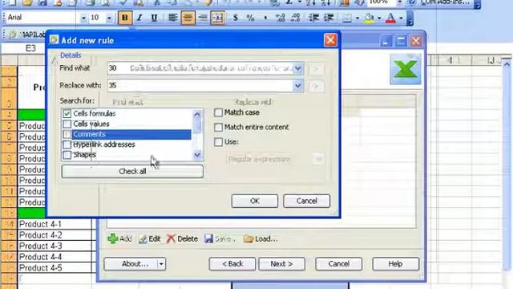Open the borders dropdown arrow

[357, 18]
